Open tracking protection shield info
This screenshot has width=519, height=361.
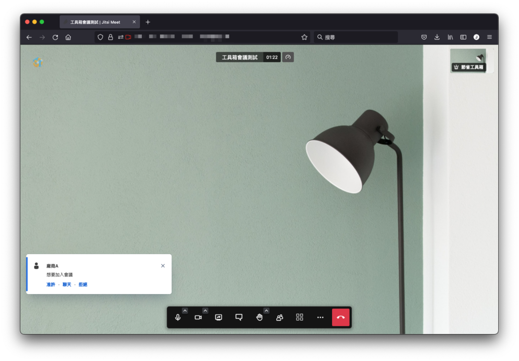tap(100, 37)
